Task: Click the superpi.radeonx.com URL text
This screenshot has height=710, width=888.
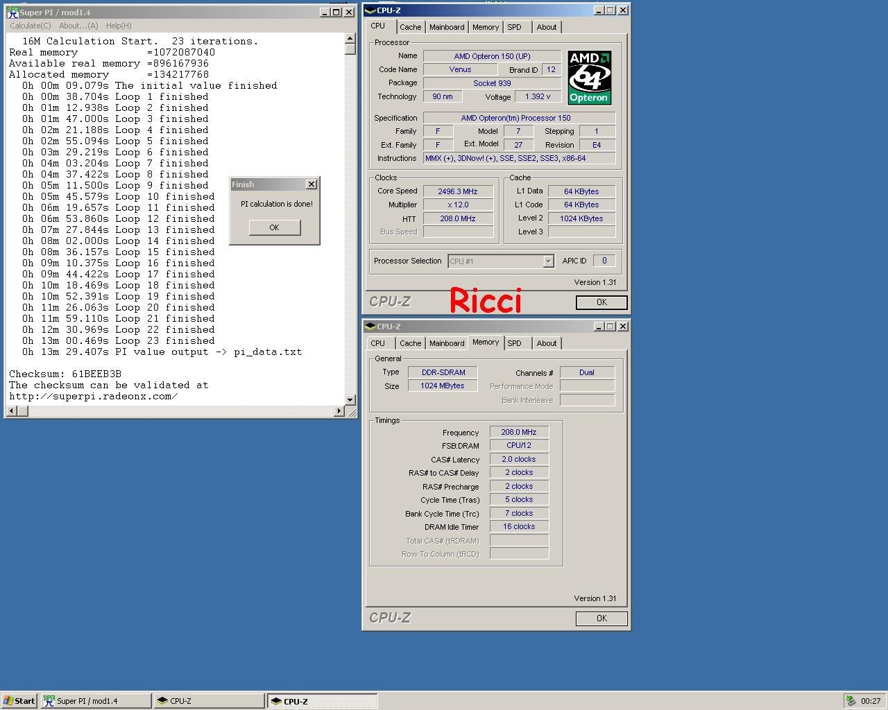Action: coord(94,397)
